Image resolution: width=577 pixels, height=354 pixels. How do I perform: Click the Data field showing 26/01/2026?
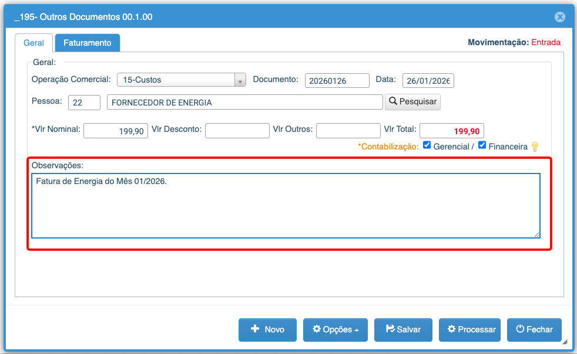pyautogui.click(x=428, y=80)
